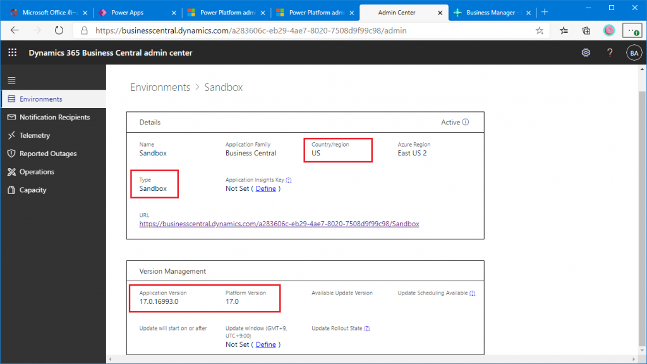View site info via the lock icon
The image size is (647, 364).
pyautogui.click(x=84, y=30)
